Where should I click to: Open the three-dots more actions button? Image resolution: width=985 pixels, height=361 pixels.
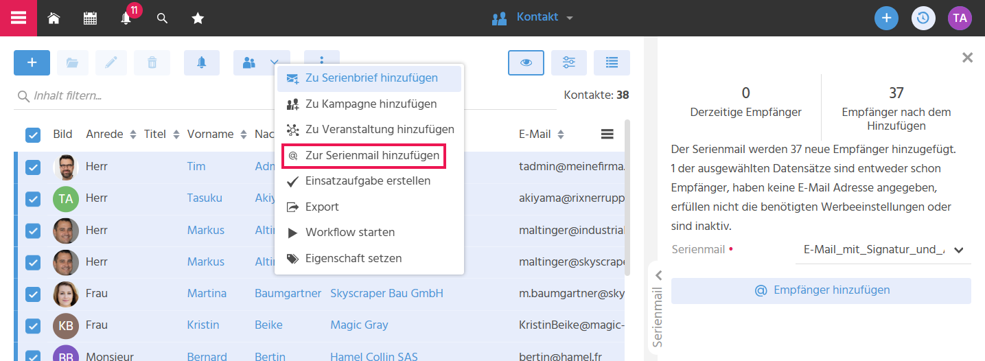point(321,58)
